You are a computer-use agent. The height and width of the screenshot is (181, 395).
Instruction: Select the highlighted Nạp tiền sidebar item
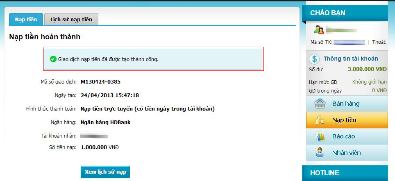347,120
